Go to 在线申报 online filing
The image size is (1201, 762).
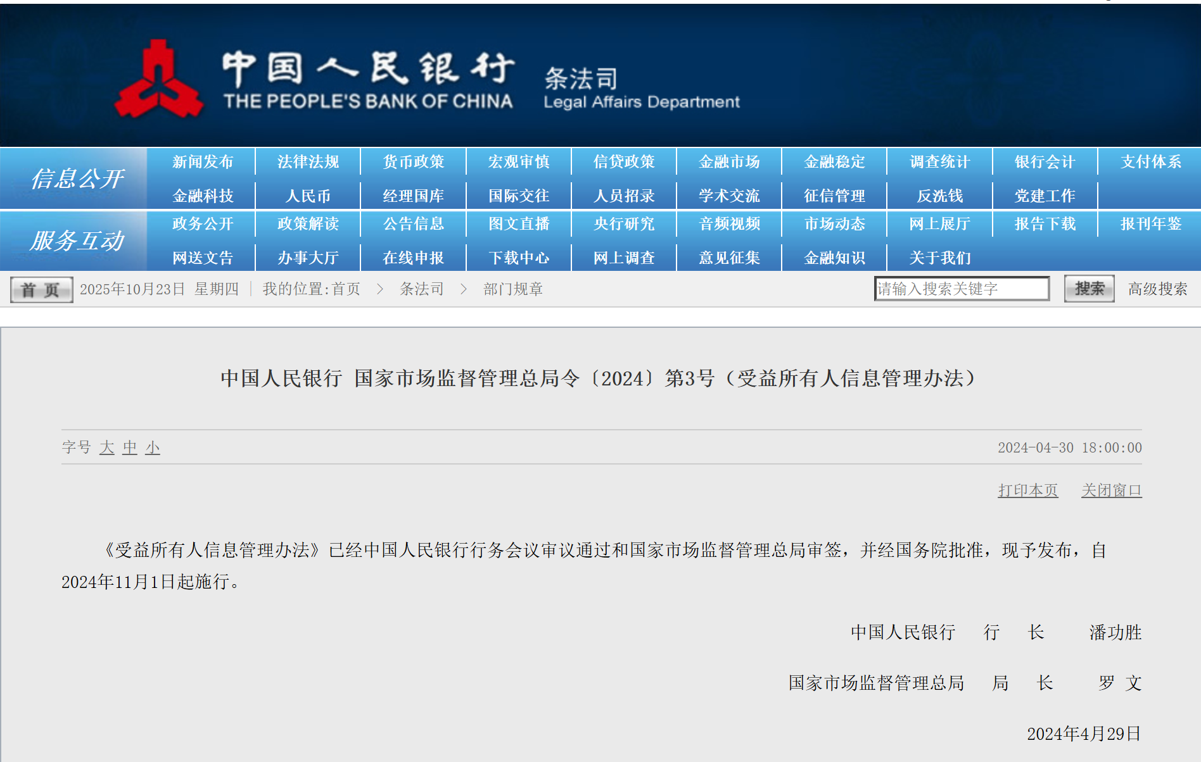pyautogui.click(x=413, y=257)
